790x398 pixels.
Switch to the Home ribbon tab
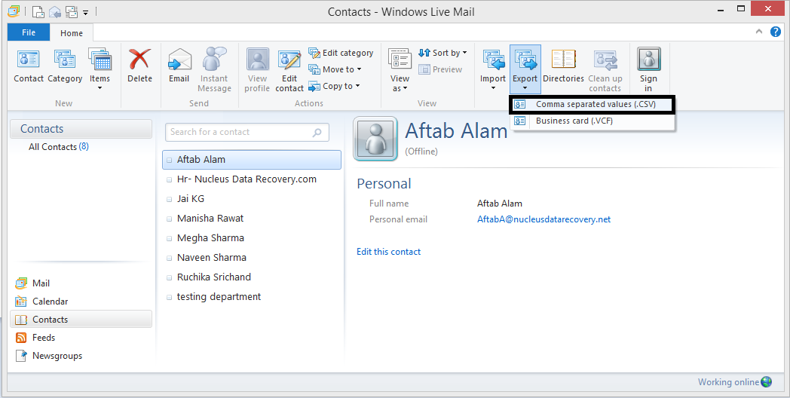click(72, 33)
